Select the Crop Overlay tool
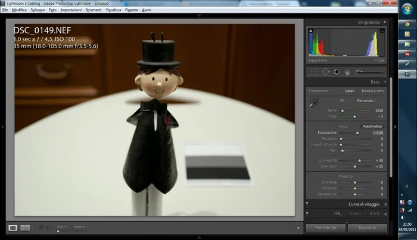The image size is (417, 240). point(313,72)
